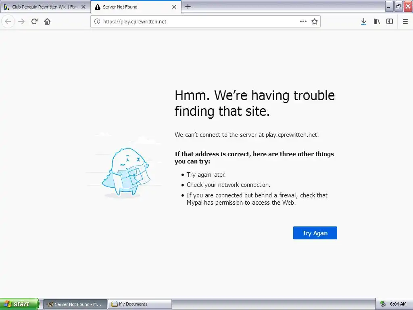This screenshot has width=413, height=310.
Task: Open the Library menu
Action: click(x=377, y=21)
